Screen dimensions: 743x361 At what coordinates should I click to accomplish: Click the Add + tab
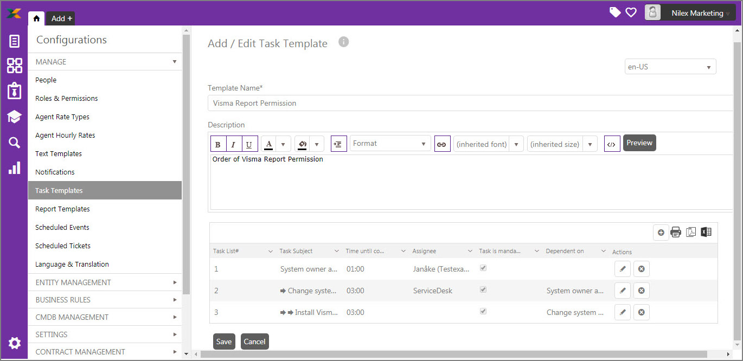(61, 18)
